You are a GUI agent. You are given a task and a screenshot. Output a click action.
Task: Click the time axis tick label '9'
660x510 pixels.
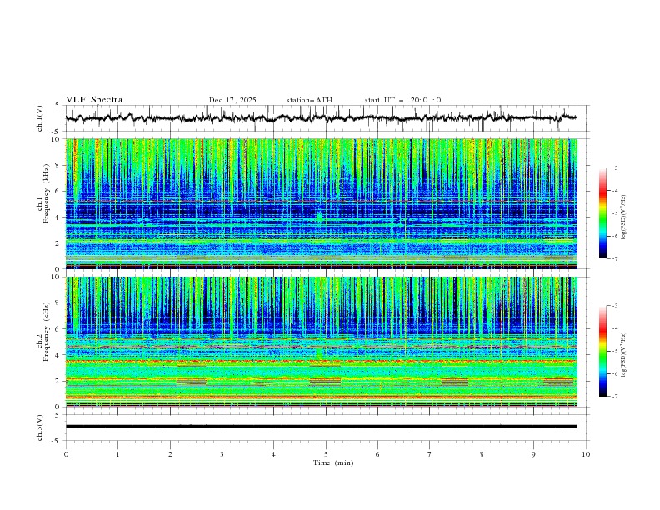click(x=533, y=454)
